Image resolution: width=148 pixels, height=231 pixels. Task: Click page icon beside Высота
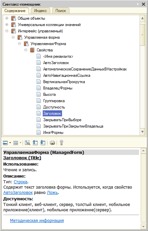click(39, 94)
